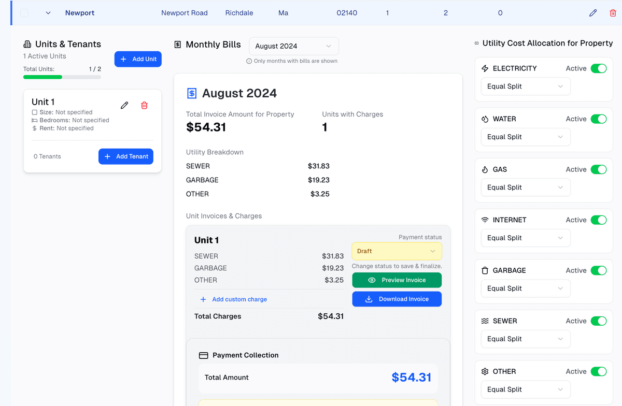Click the Newport property name
Screen dimensions: 622x406
[80, 13]
